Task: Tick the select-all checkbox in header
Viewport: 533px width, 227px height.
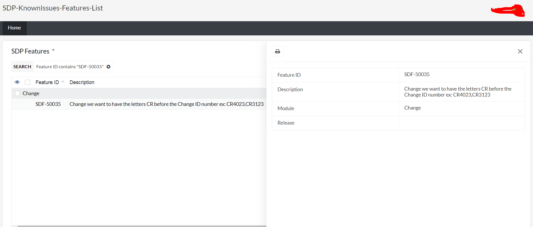Action: [x=28, y=82]
